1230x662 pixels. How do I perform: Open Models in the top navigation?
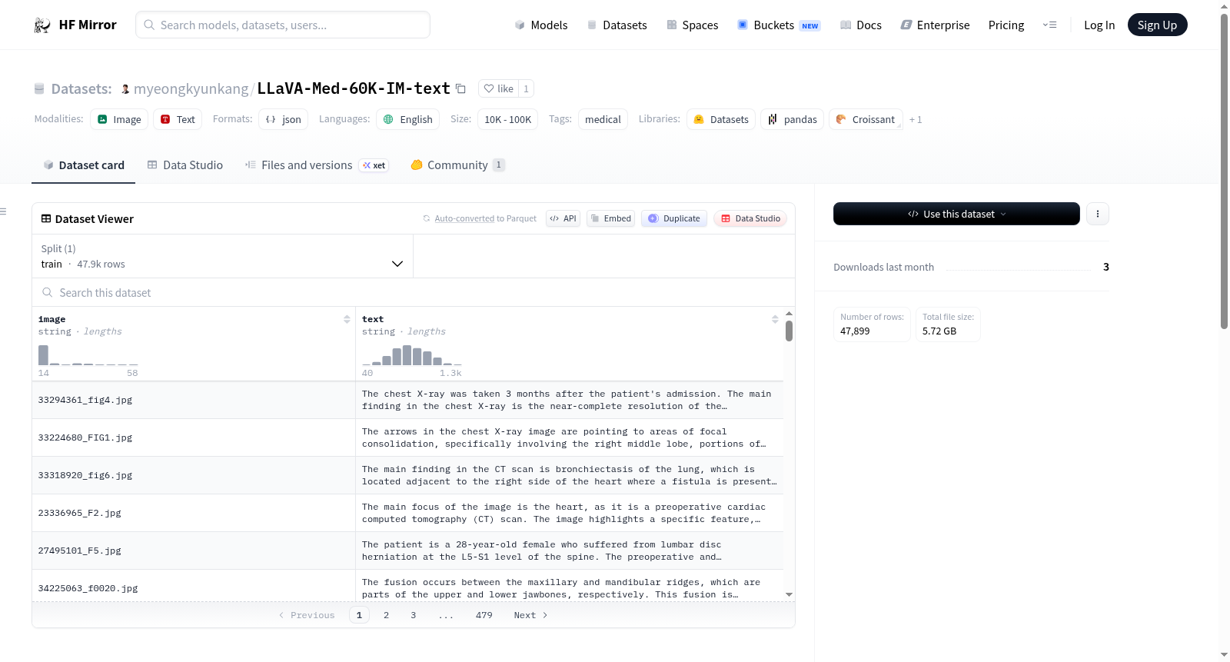tap(541, 25)
